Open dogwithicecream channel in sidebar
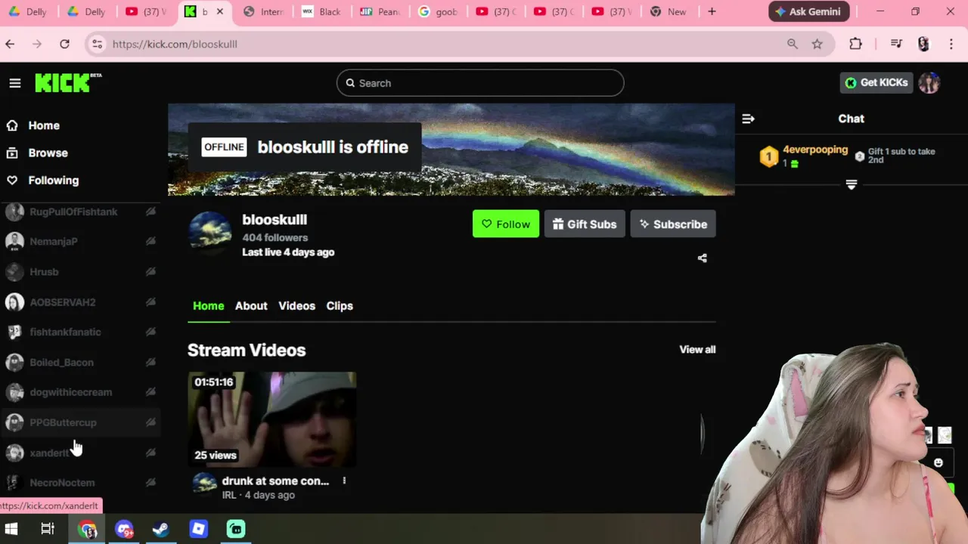Screen dimensions: 968x544 (81, 392)
